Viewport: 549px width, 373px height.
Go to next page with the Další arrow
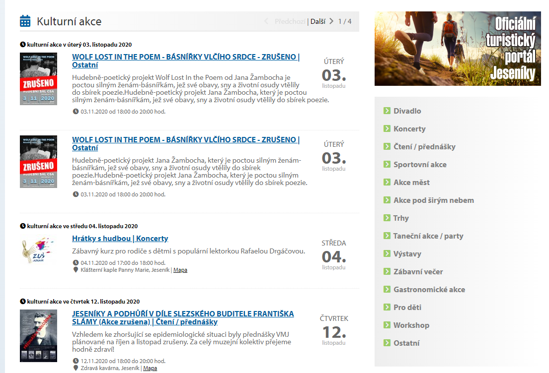point(331,21)
